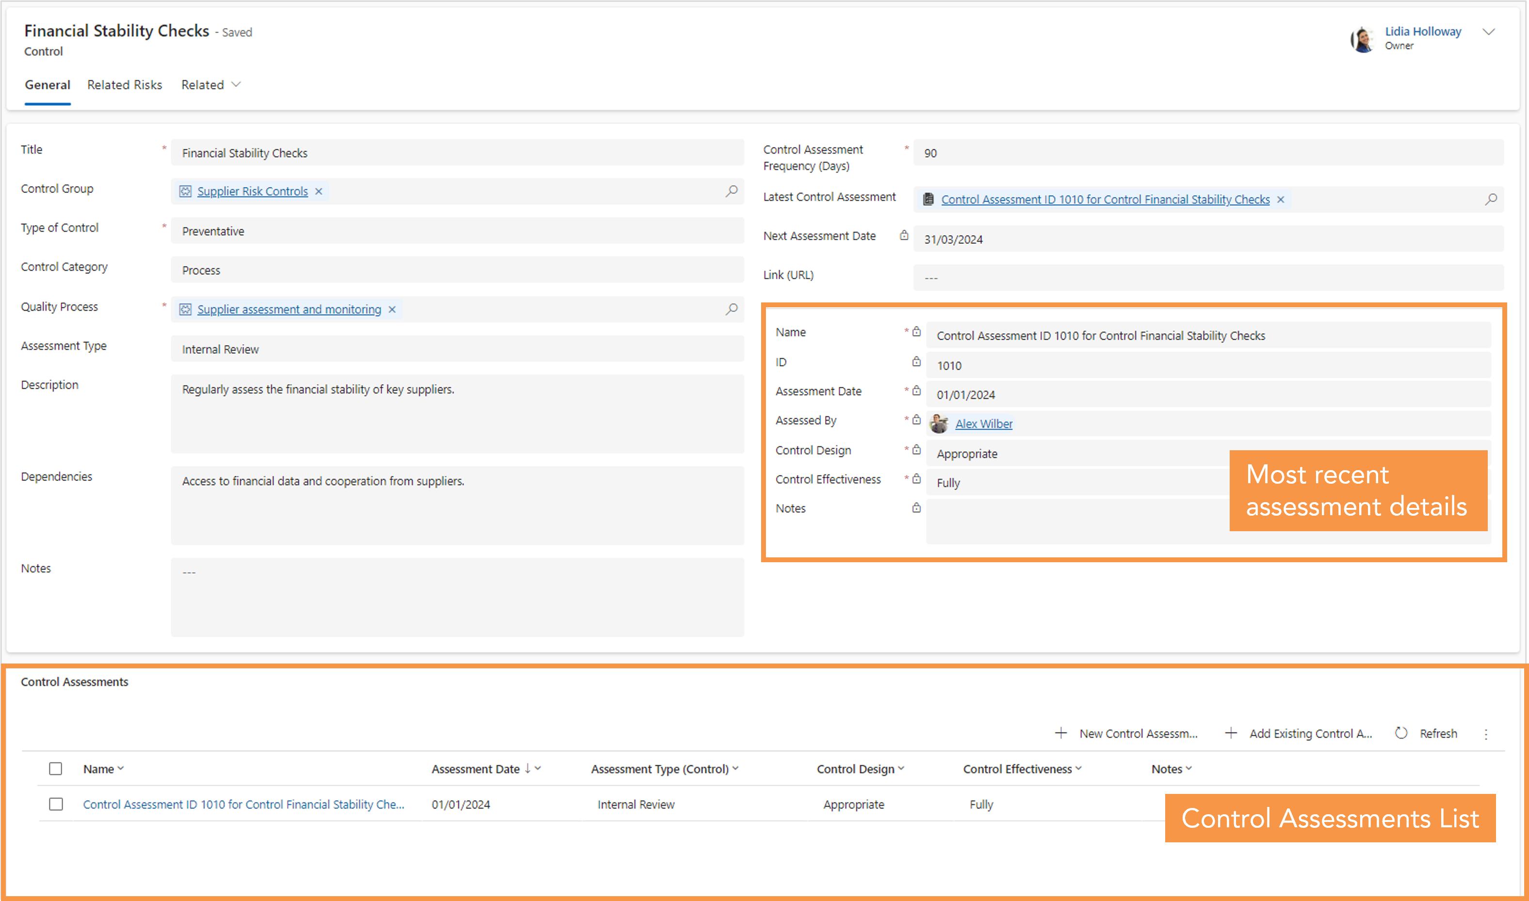Viewport: 1529px width, 901px height.
Task: Click the Supplier Risk Controls icon
Action: coord(188,191)
